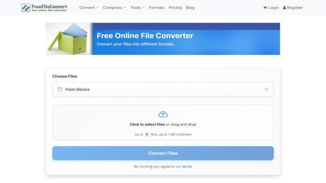
Task: Click the FreeFileConvert logo icon
Action: 26,8
